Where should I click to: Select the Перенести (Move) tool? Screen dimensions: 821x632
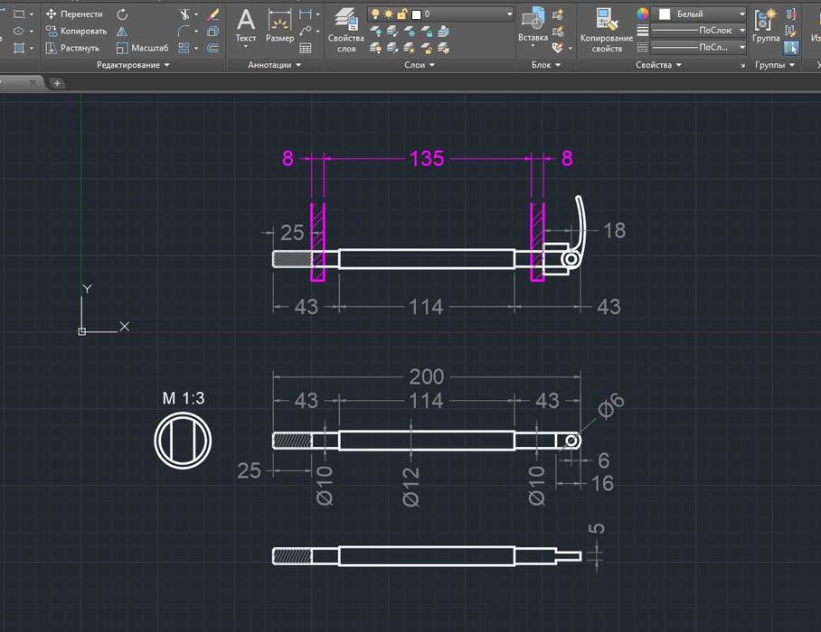(74, 14)
